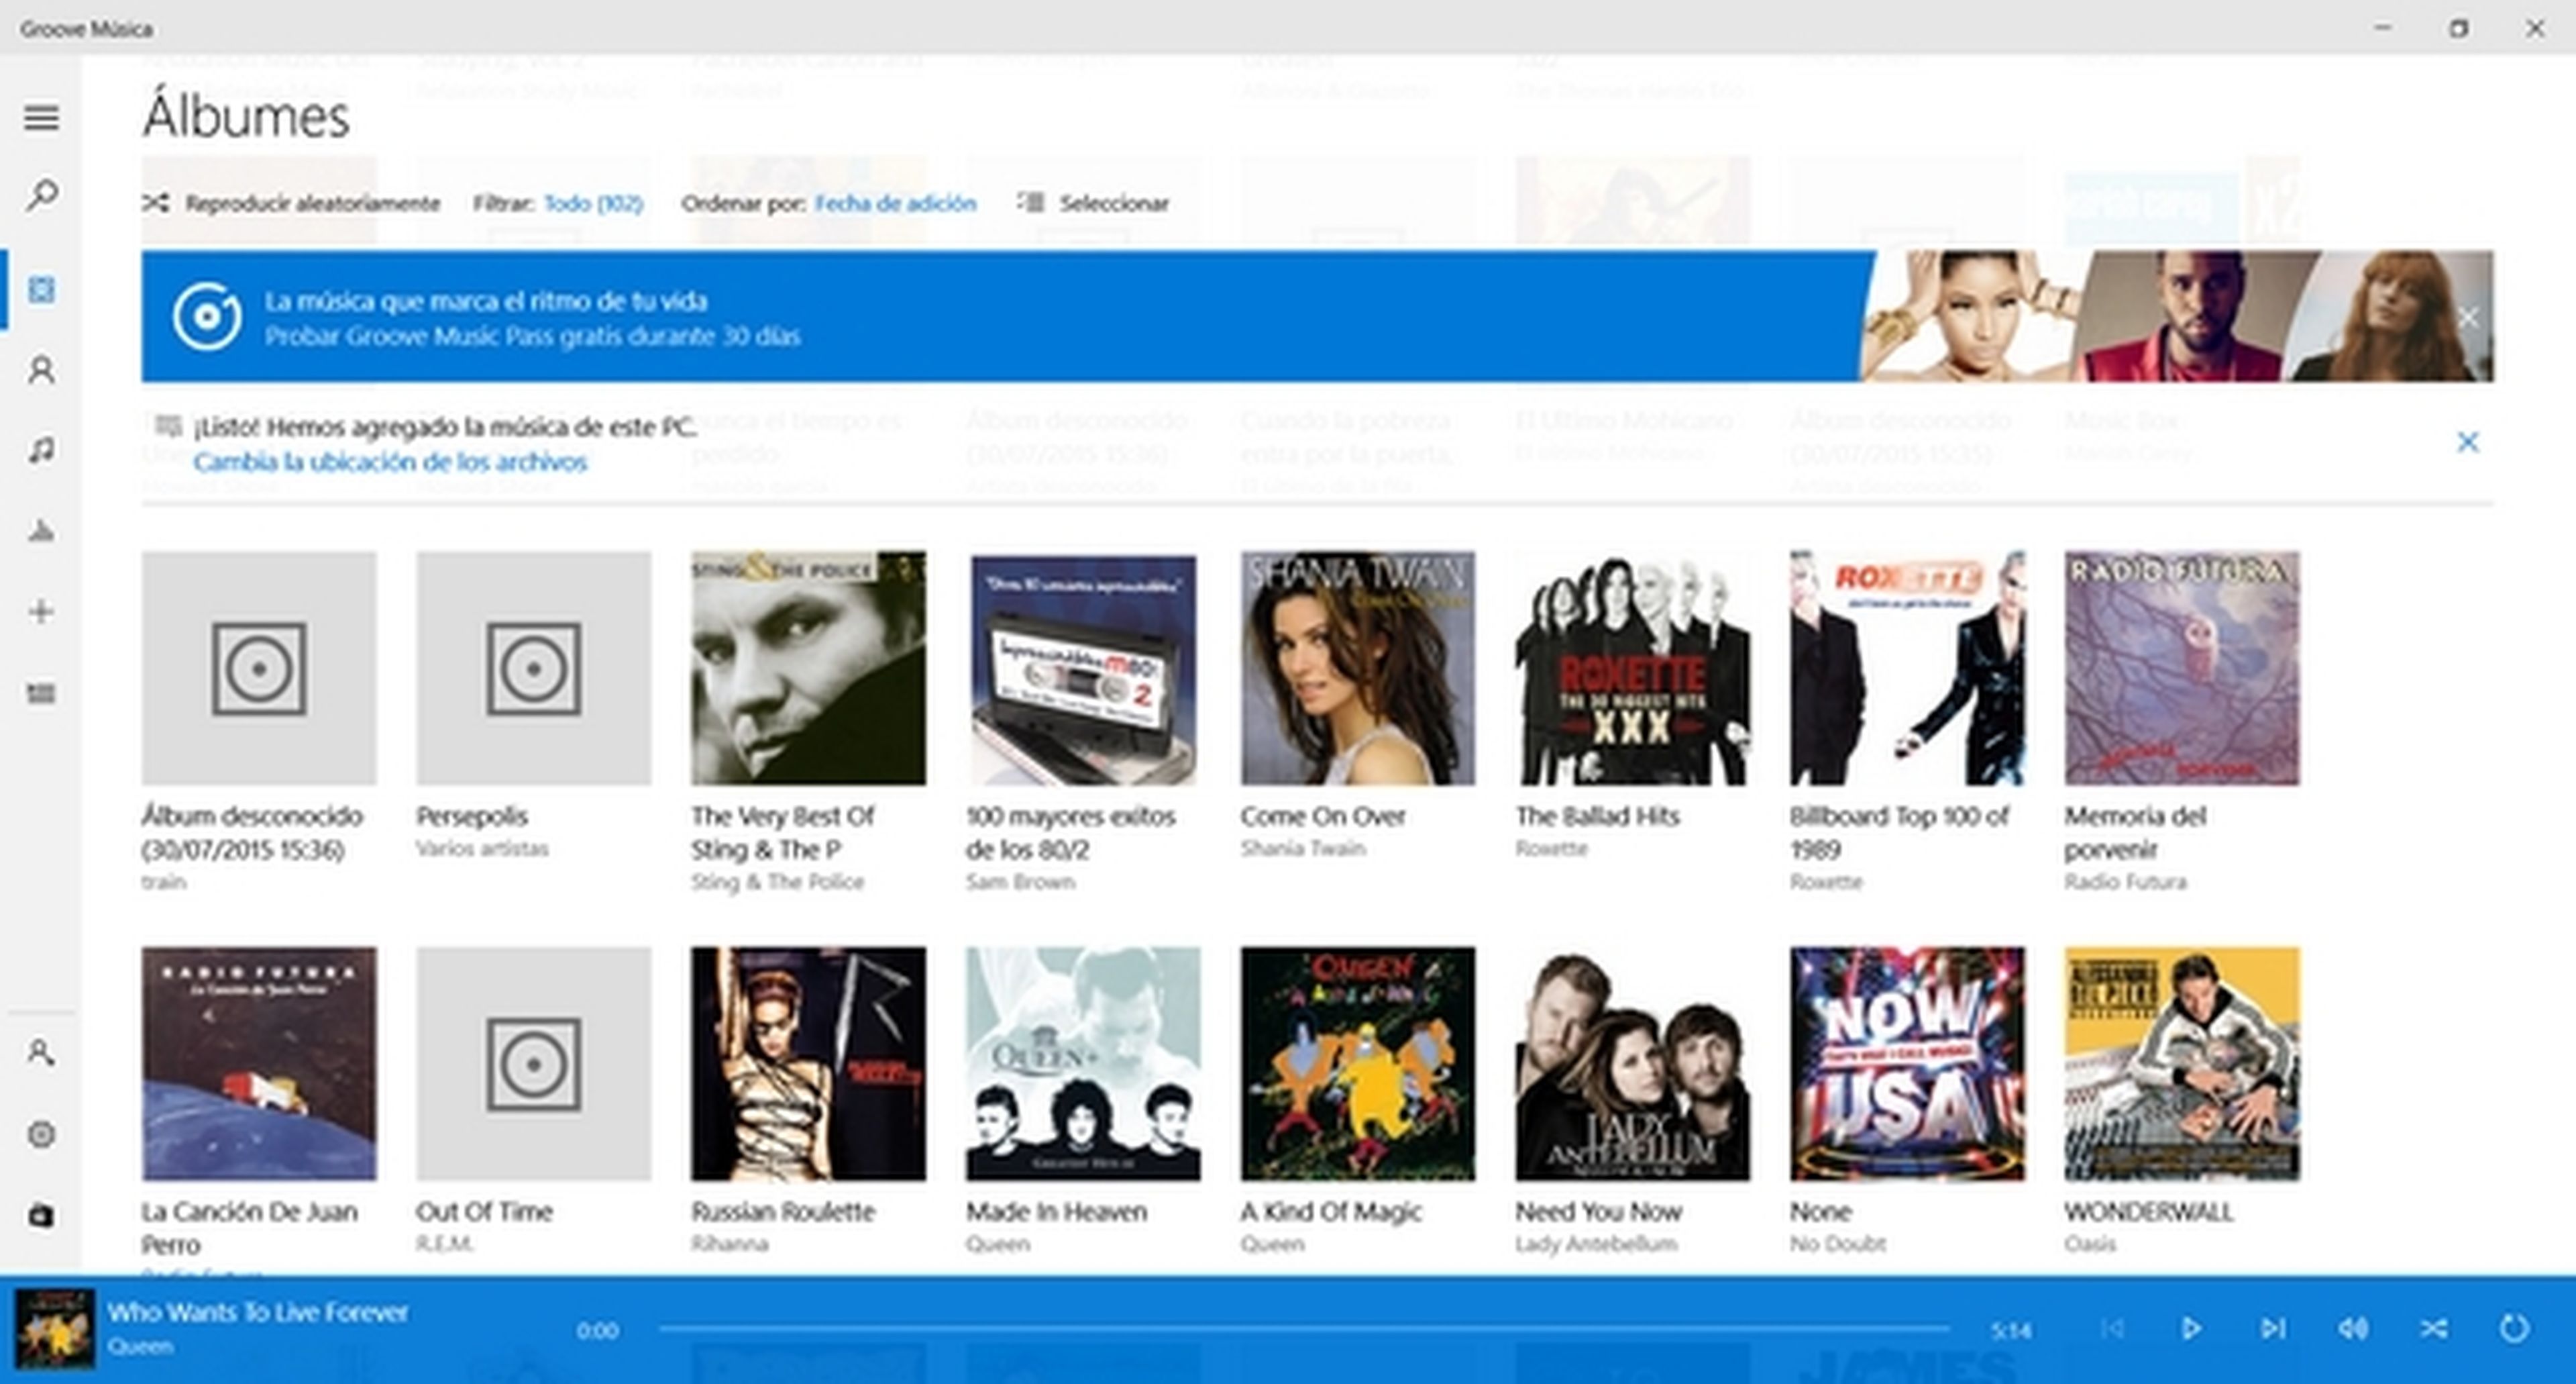Screen dimensions: 2576x1384
Task: Open the settings gear in sidebar
Action: pos(41,1134)
